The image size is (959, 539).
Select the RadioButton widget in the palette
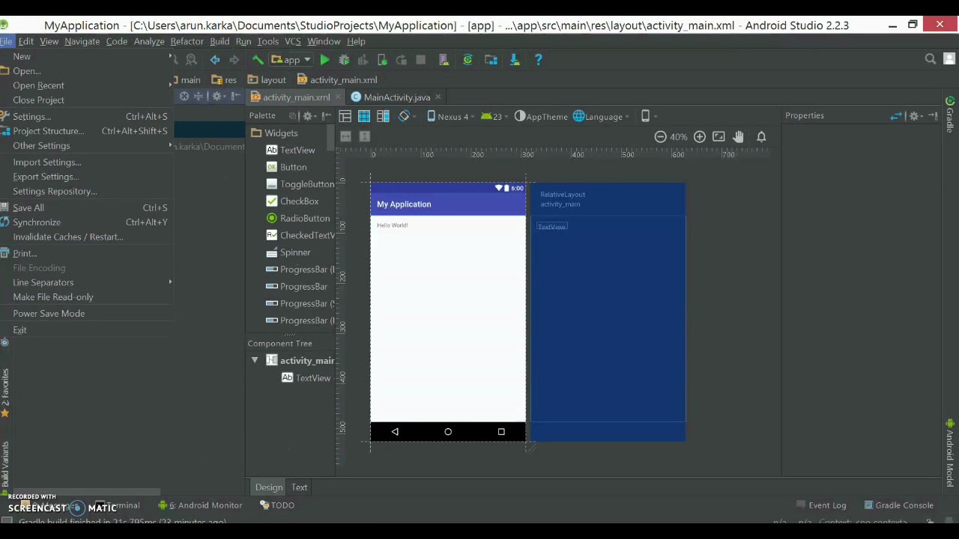click(x=297, y=218)
